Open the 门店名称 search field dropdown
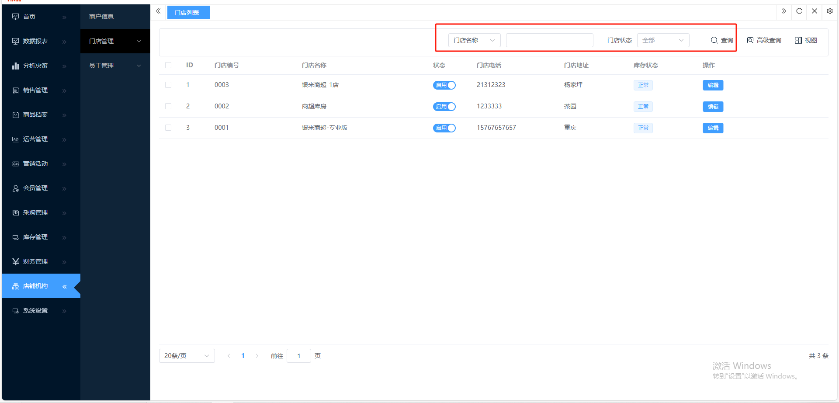The width and height of the screenshot is (839, 403). tap(474, 40)
